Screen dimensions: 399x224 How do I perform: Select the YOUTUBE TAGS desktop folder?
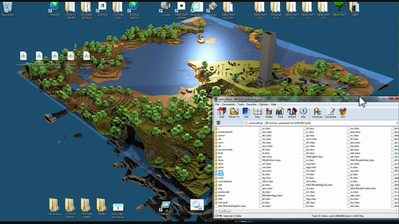[x=118, y=10]
